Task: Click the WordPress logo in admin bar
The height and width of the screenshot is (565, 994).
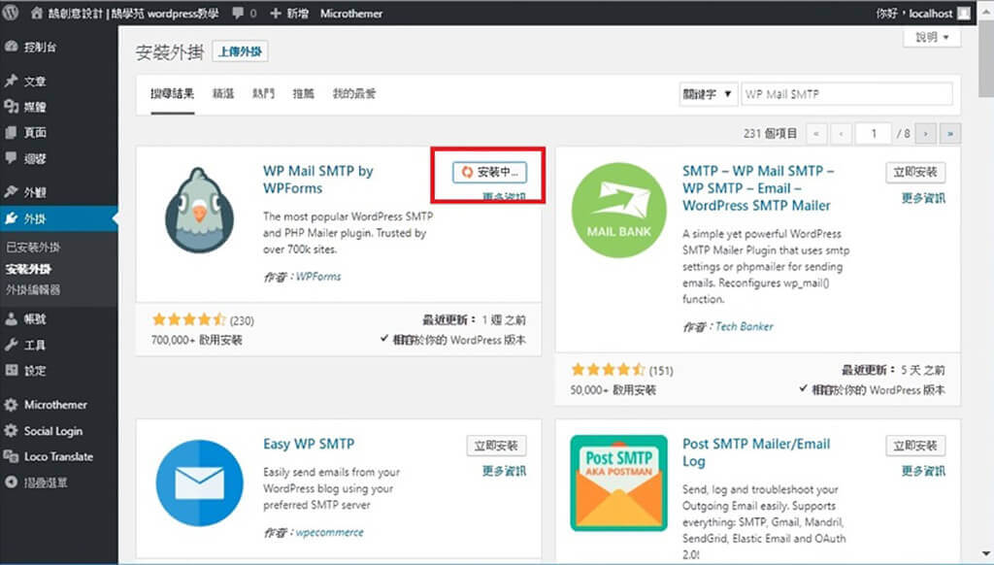Action: click(12, 14)
